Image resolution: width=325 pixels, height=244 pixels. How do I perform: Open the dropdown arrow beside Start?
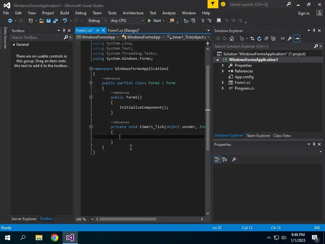click(x=164, y=21)
